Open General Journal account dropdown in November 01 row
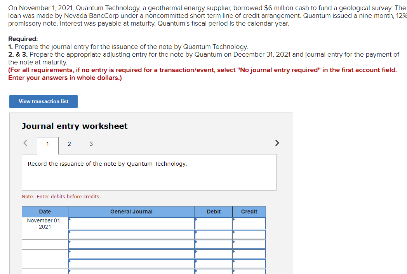 click(131, 224)
